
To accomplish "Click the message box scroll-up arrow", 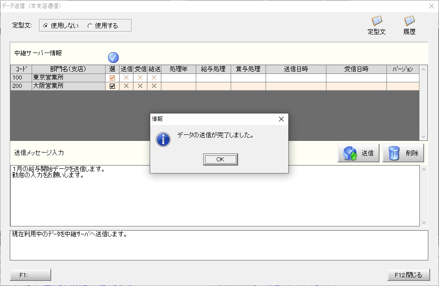I will 424,169.
